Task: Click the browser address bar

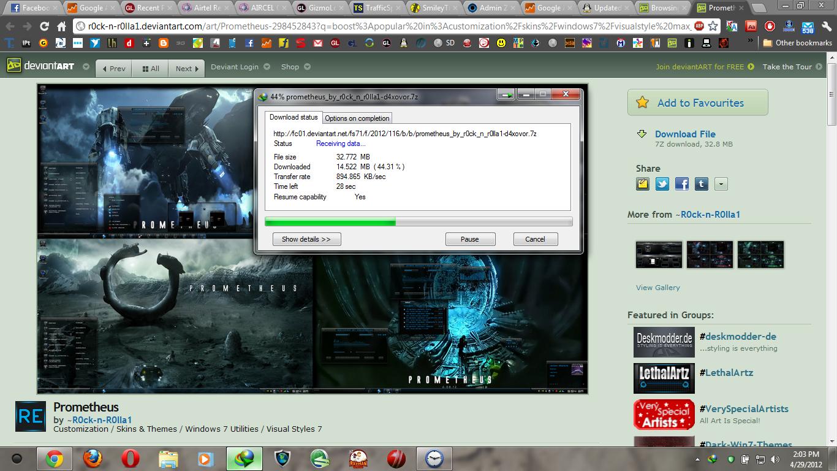Action: coord(388,26)
